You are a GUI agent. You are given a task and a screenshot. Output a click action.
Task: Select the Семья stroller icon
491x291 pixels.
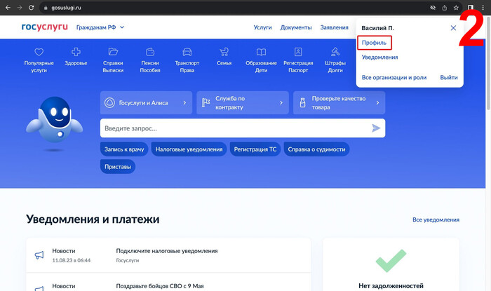[x=224, y=52]
